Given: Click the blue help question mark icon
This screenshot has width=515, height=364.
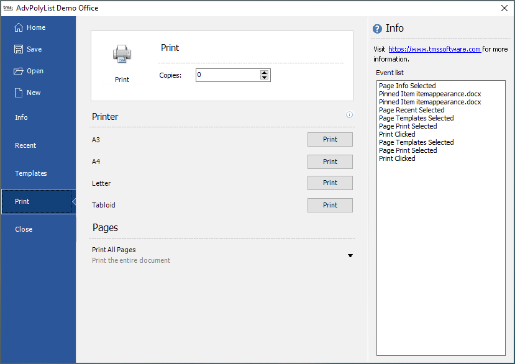Looking at the screenshot, I should (377, 29).
